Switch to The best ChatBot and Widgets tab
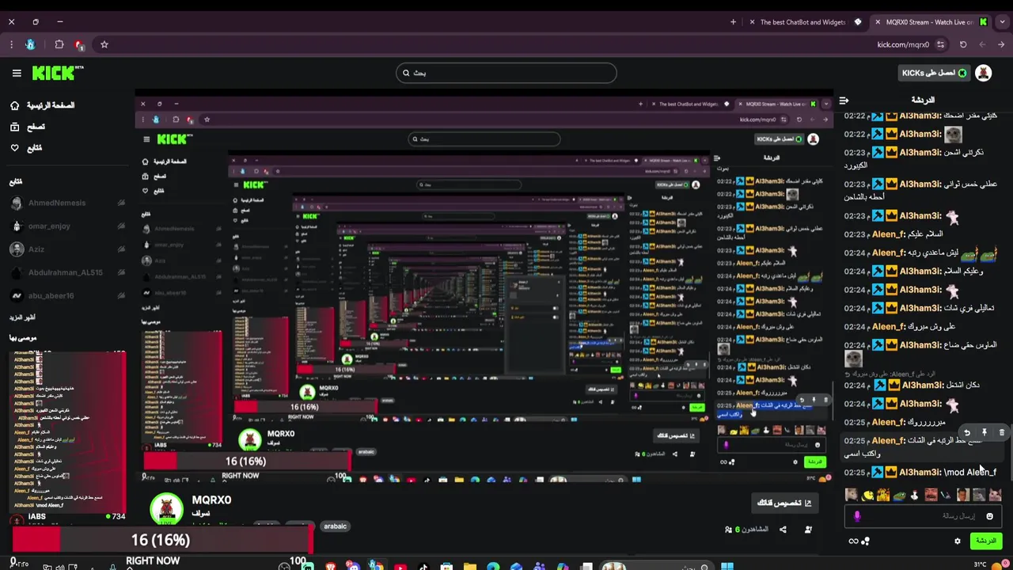This screenshot has width=1013, height=570. pos(802,22)
